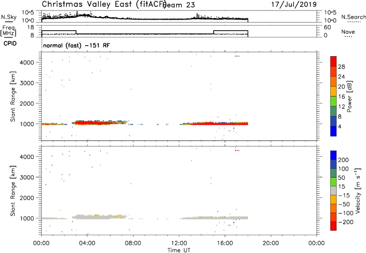
Task: Click the 'N.Search' legend label
Action: [x=353, y=17]
